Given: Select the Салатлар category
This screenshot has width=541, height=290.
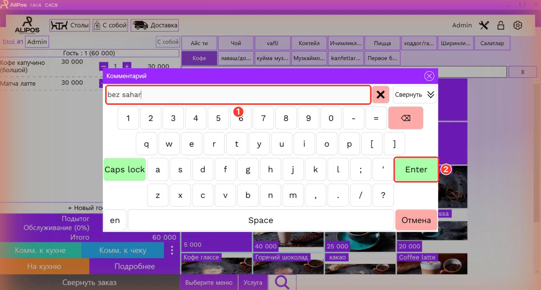Looking at the screenshot, I should 492,43.
